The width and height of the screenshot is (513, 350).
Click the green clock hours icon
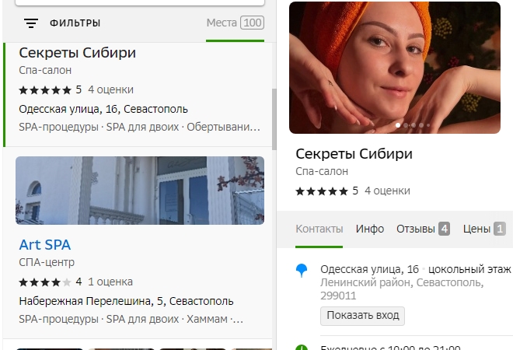pyautogui.click(x=302, y=348)
